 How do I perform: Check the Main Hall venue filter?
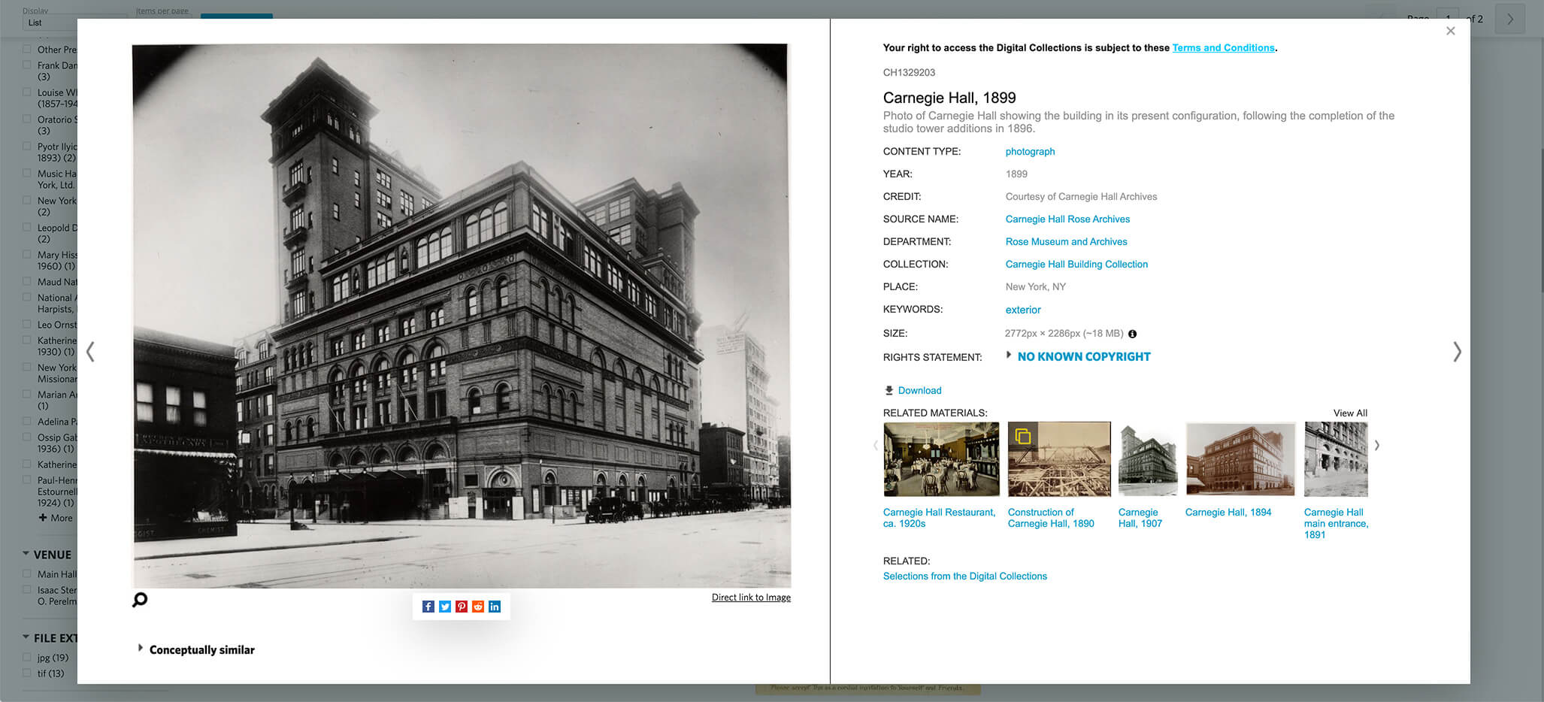coord(27,573)
